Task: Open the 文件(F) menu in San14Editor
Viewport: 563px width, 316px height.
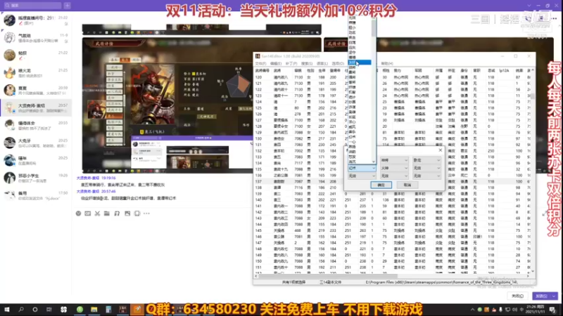Action: (x=260, y=63)
